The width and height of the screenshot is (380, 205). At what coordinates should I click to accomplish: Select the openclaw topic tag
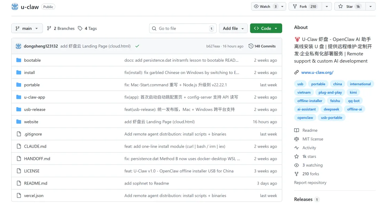tap(305, 118)
